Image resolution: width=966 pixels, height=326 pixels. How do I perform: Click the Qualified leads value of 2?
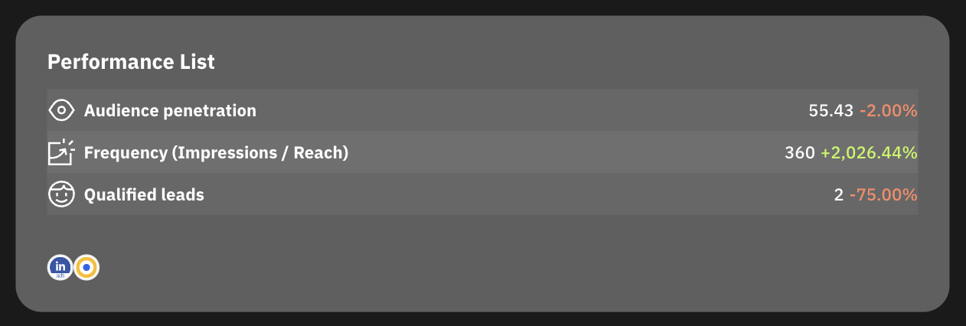click(x=838, y=194)
